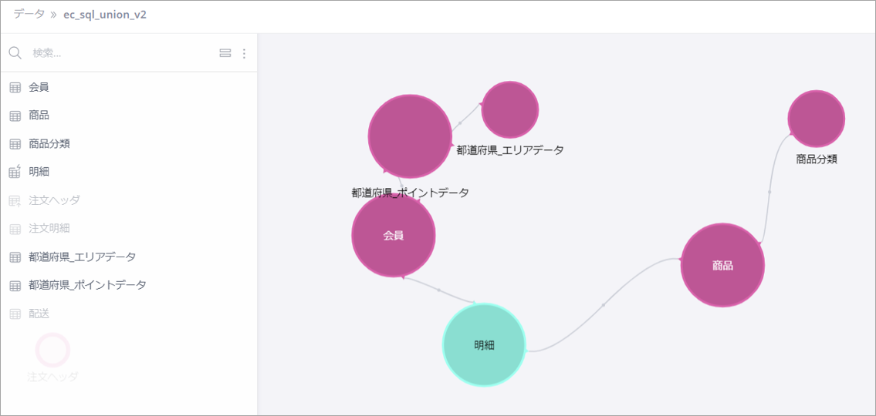Select the 会員 bubble in the canvas
876x416 pixels.
(394, 235)
